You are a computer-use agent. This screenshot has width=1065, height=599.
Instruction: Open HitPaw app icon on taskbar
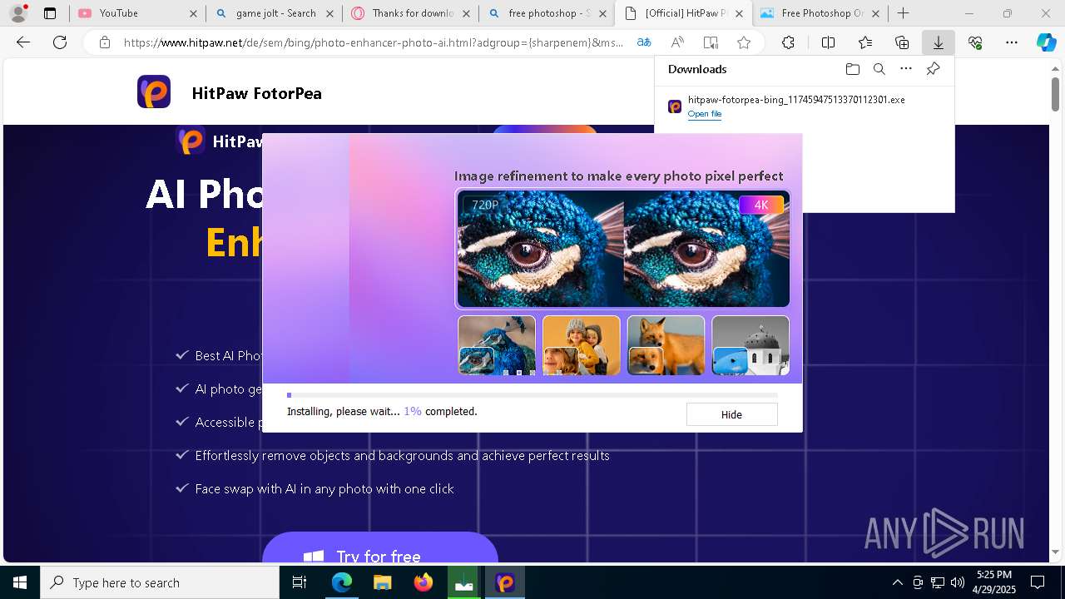(505, 582)
